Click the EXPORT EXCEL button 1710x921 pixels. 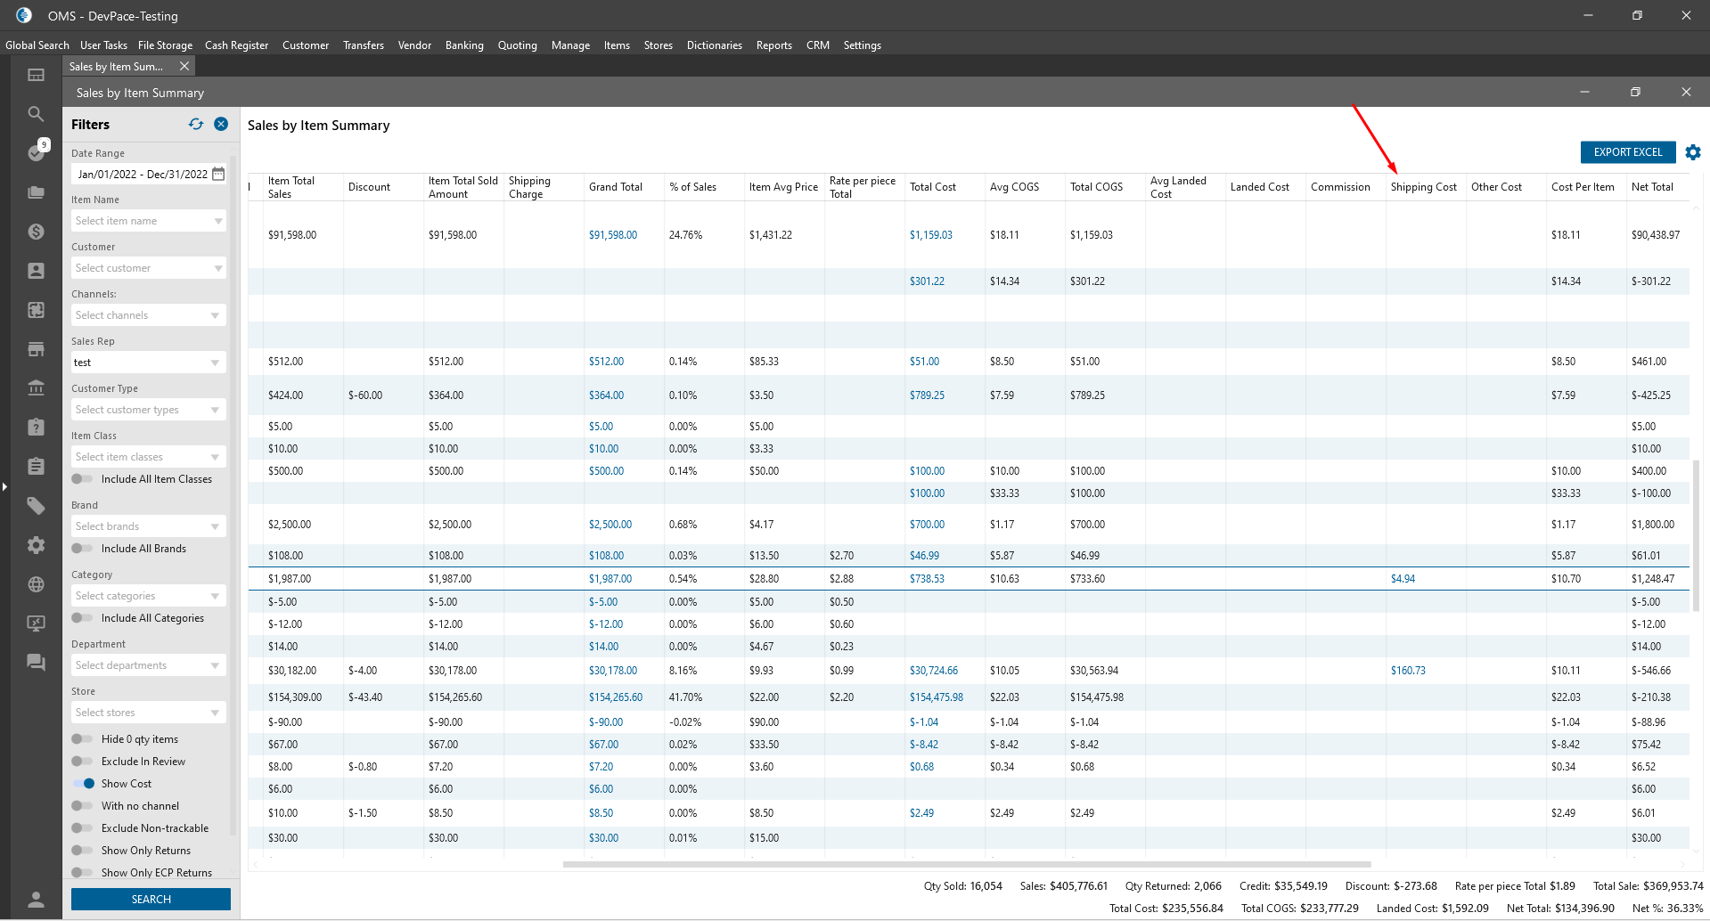coord(1627,152)
